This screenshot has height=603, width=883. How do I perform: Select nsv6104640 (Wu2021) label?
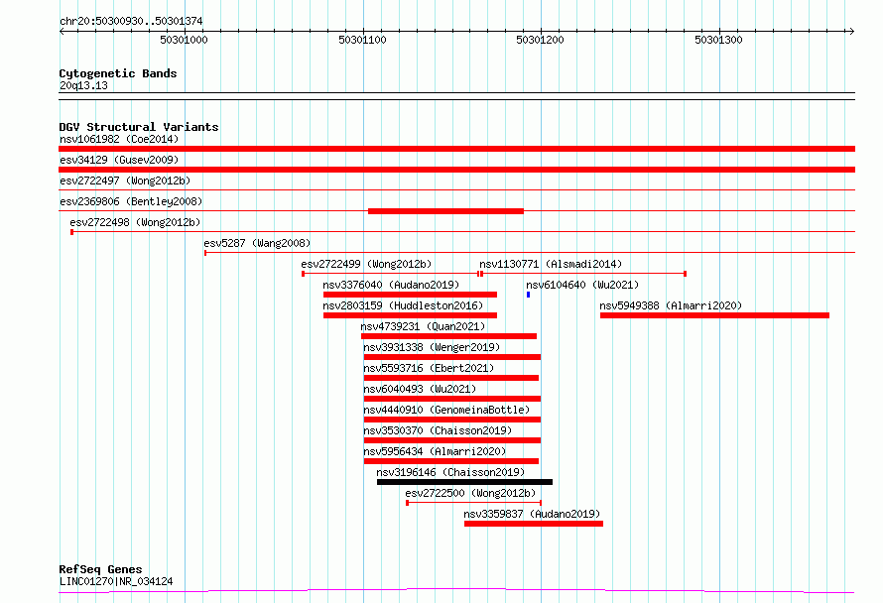[x=582, y=285]
